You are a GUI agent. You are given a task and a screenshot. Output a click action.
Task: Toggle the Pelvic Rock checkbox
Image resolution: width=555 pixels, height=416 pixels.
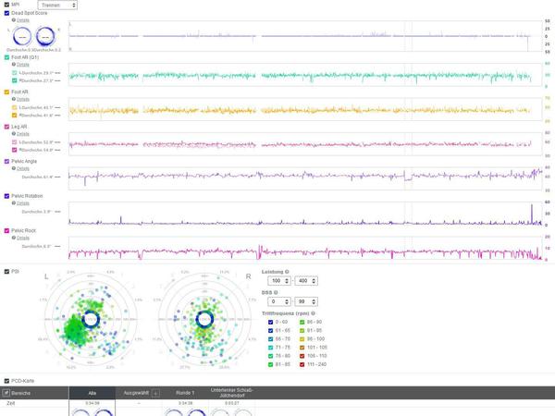point(6,230)
